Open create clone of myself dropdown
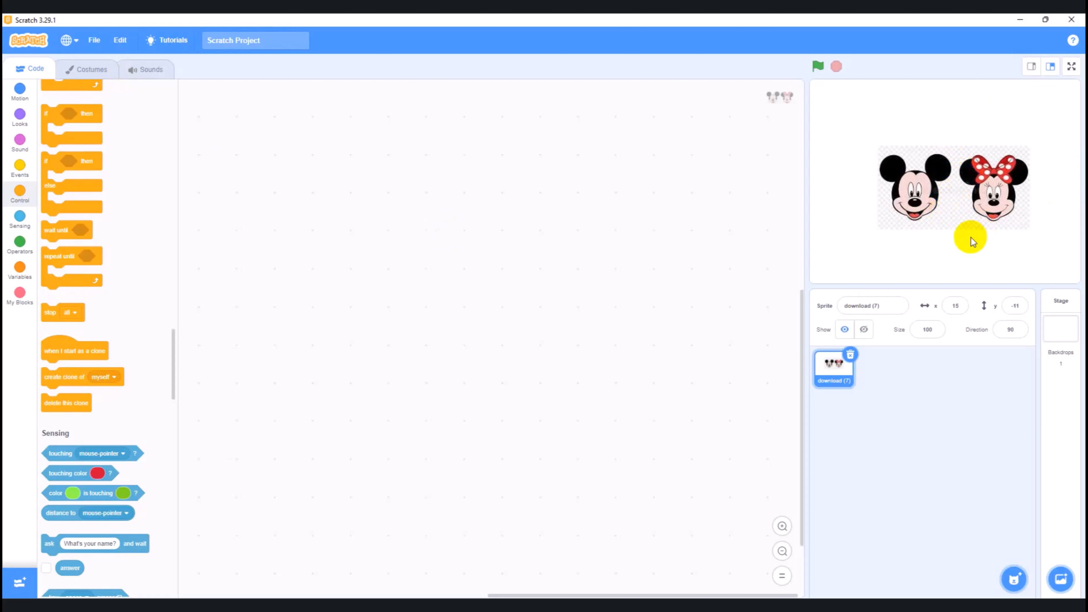Image resolution: width=1088 pixels, height=612 pixels. [x=104, y=377]
